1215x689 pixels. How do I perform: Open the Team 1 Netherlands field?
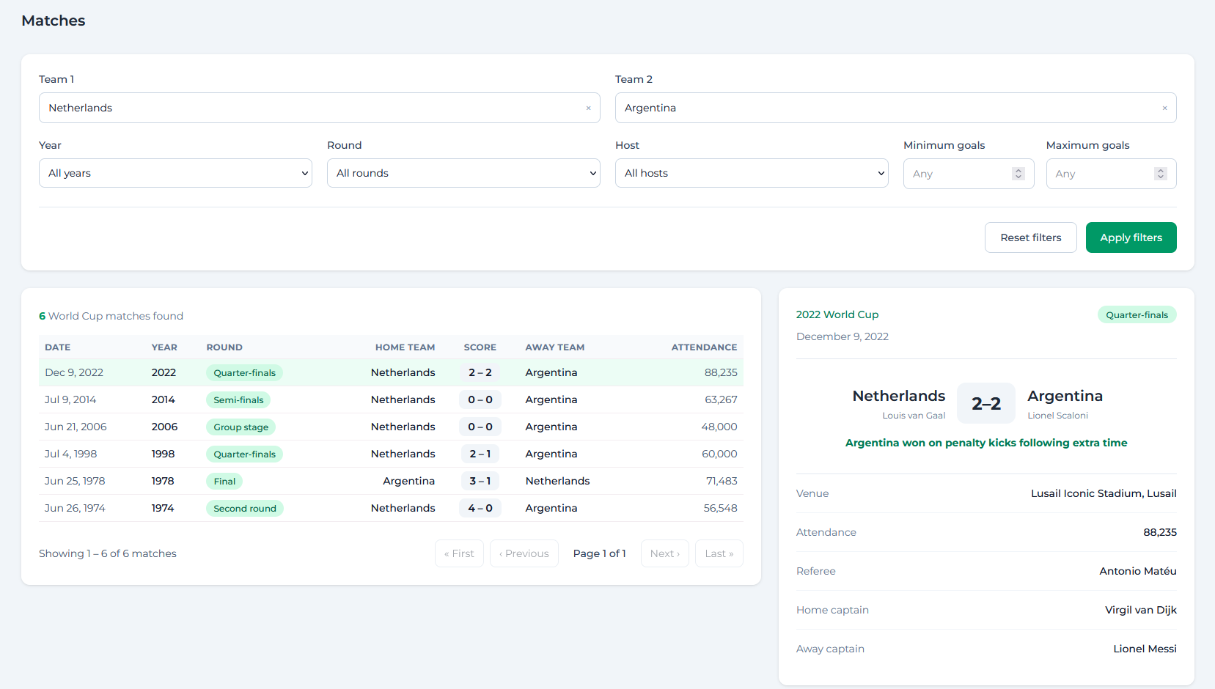click(x=320, y=108)
